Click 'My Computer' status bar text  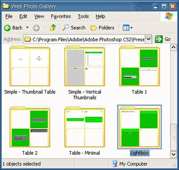[x=133, y=164]
